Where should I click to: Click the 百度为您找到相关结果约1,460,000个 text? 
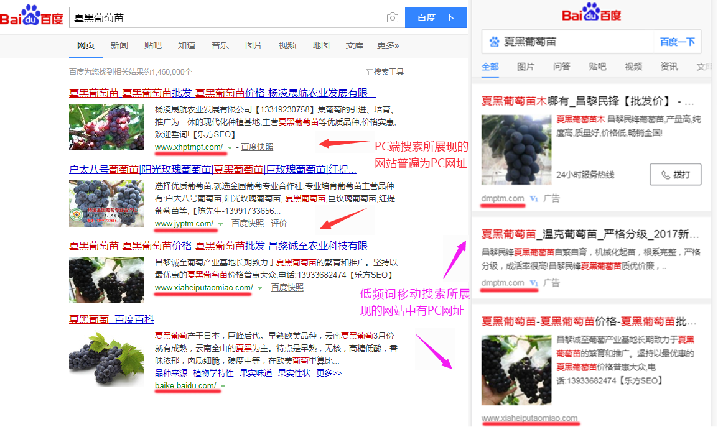(131, 72)
